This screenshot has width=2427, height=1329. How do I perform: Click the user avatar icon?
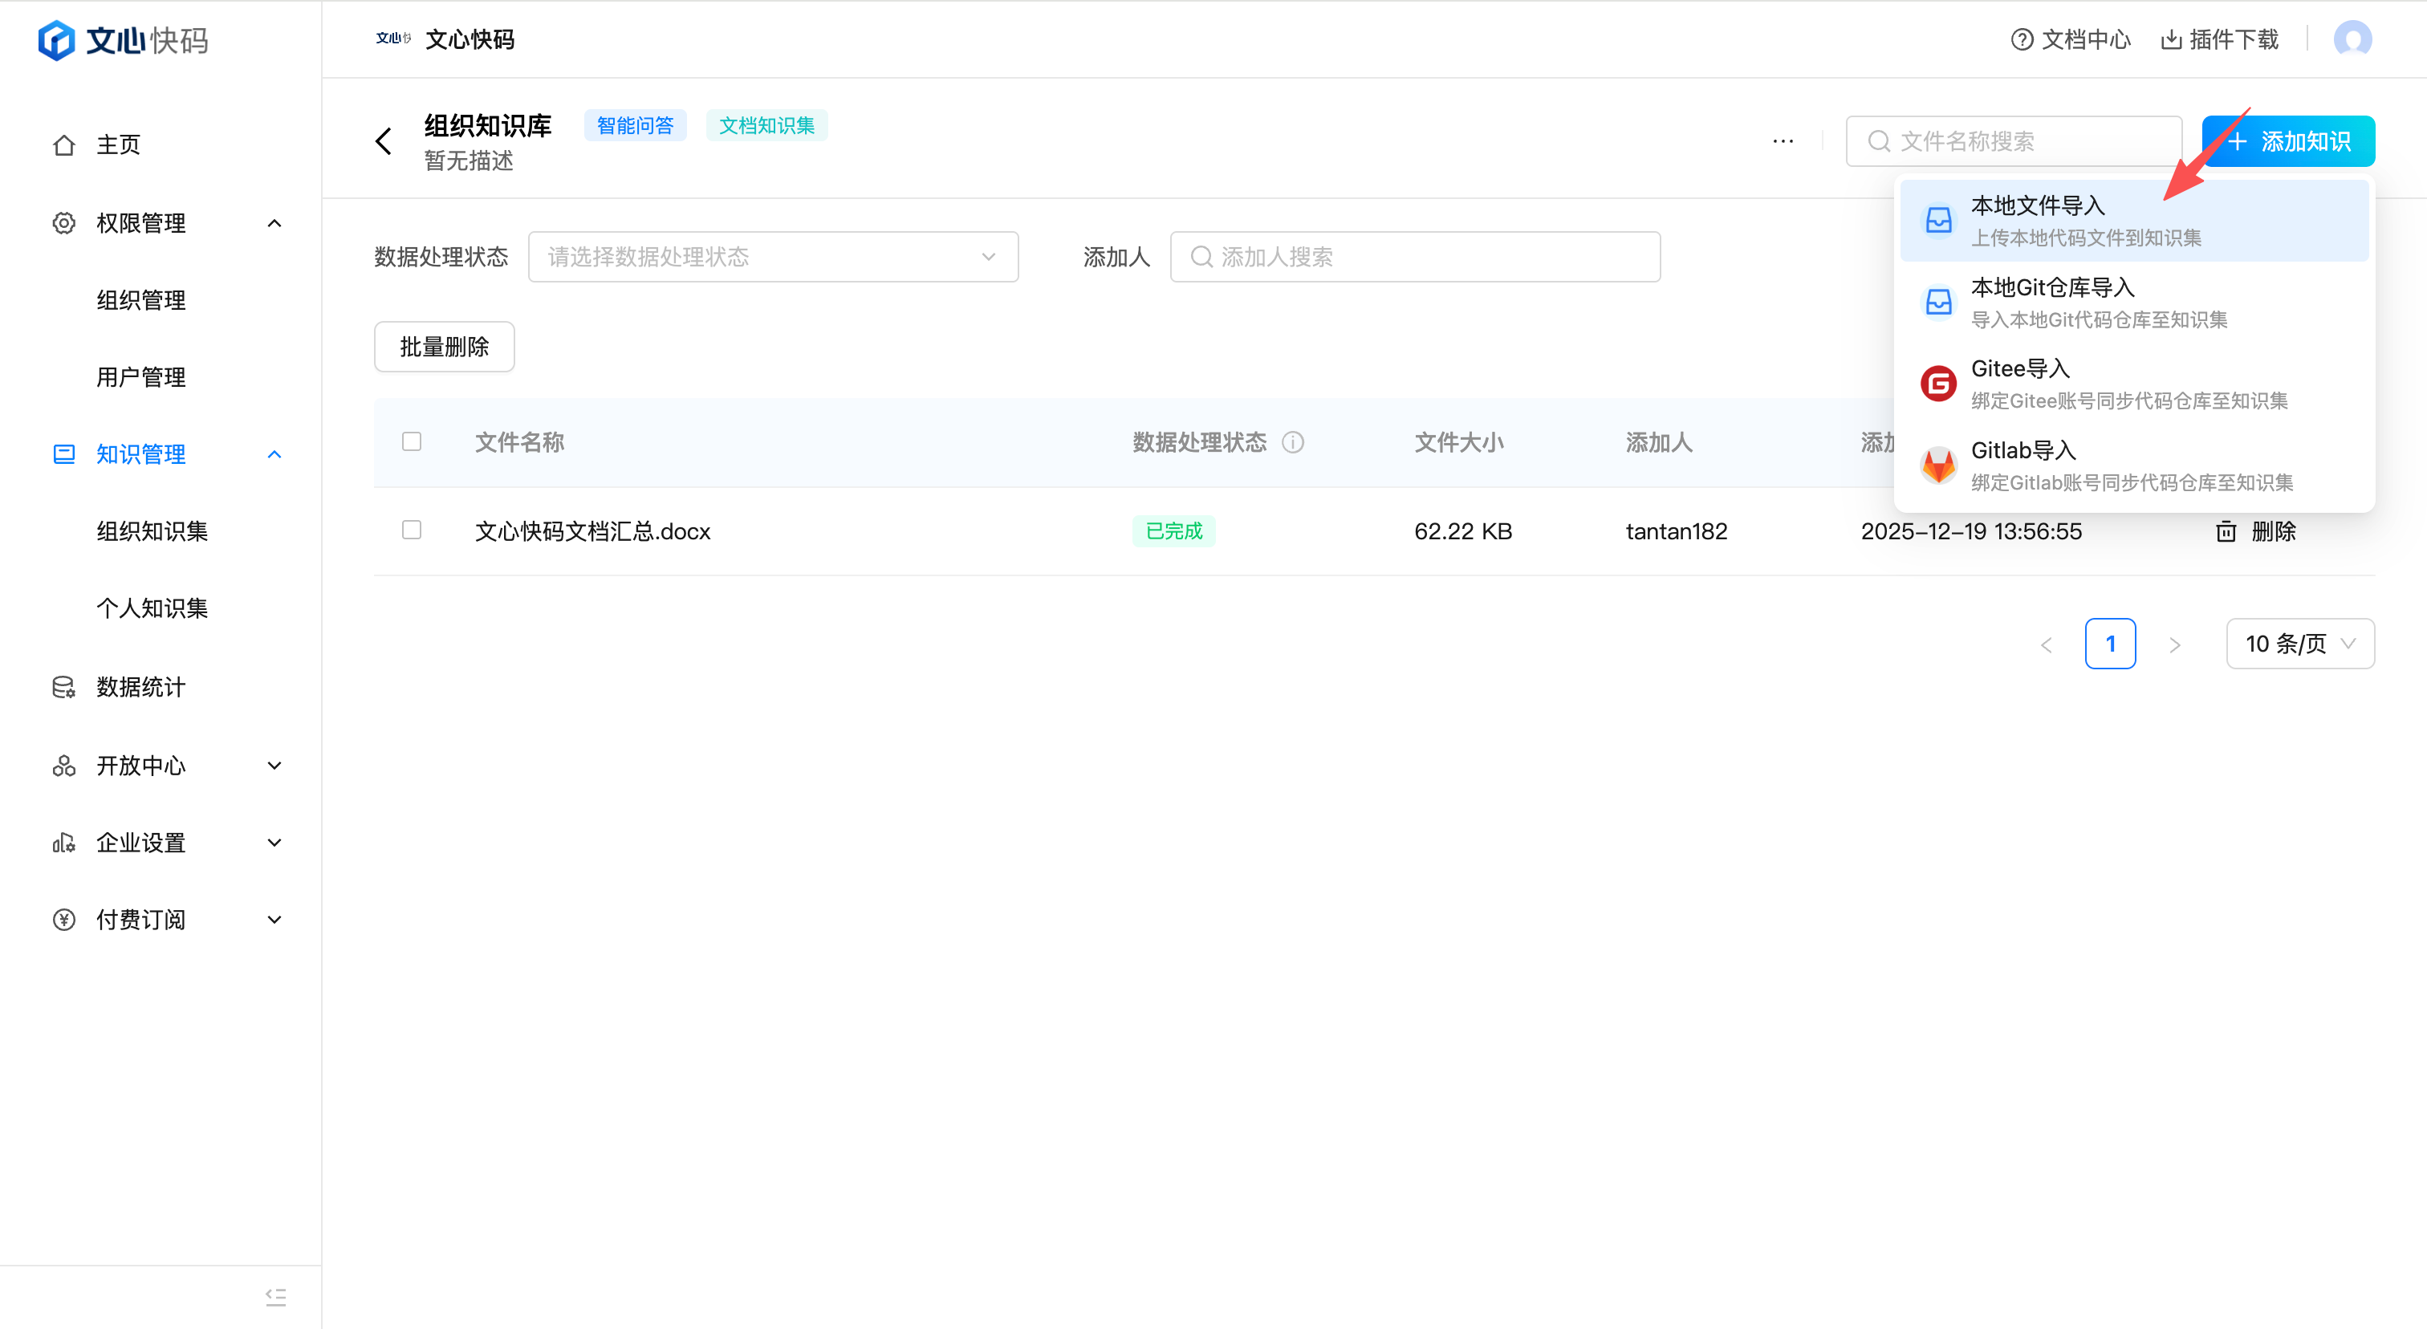tap(2352, 39)
